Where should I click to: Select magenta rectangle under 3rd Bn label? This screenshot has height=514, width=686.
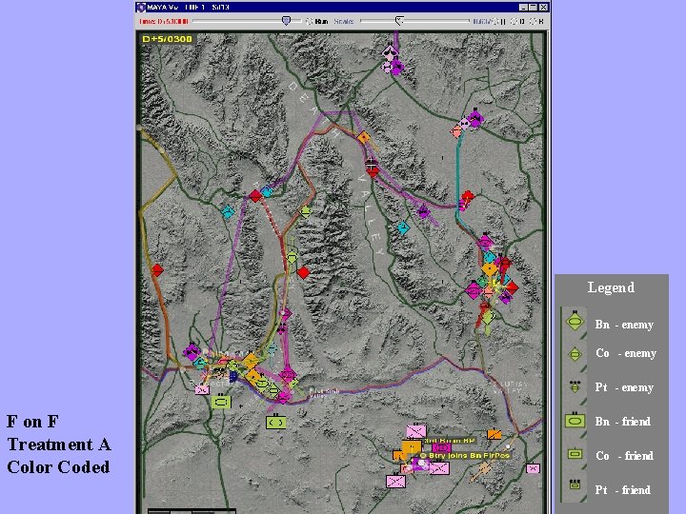pos(441,448)
